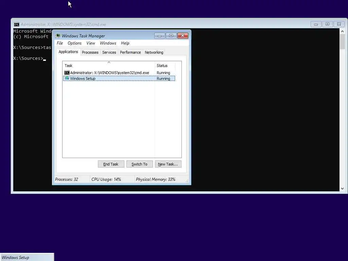Open the Options menu in Task Manager
This screenshot has height=261, width=348.
(74, 43)
